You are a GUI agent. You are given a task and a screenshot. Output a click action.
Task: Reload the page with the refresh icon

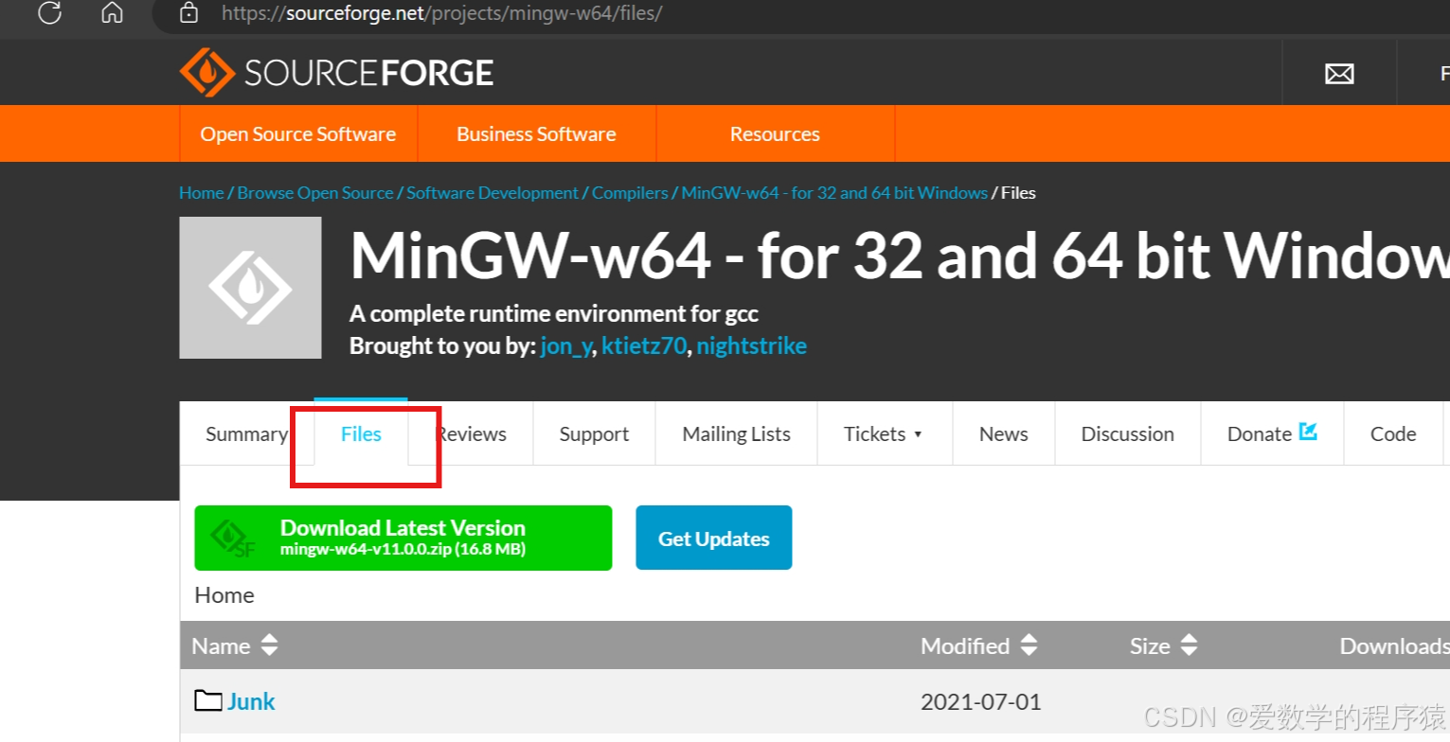[49, 12]
